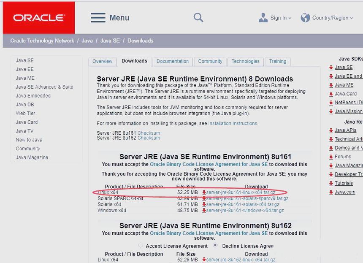
Task: Open 8u162 Oracle Binary Code License Agreement link
Action: (209, 233)
